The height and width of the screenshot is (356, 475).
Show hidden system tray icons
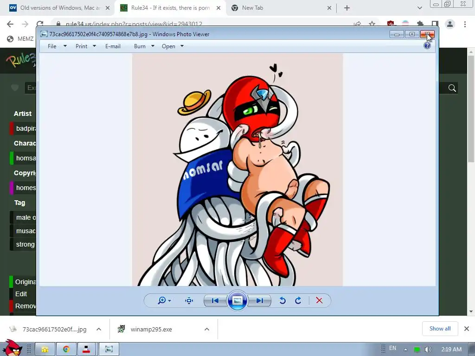(405, 350)
